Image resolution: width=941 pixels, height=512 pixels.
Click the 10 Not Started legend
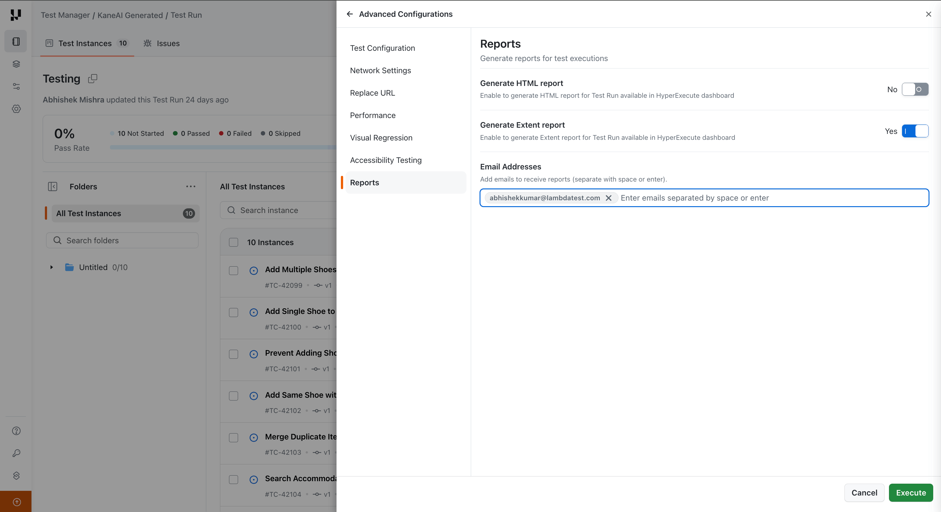click(137, 133)
